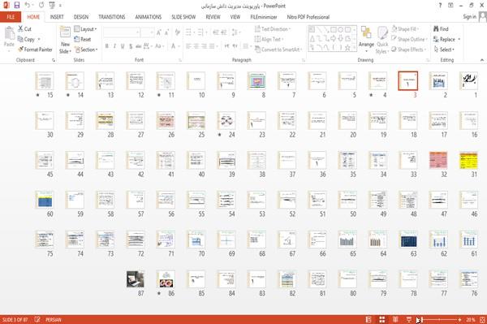The image size is (487, 324).
Task: Click the Paste clipboard icon
Action: tap(9, 33)
